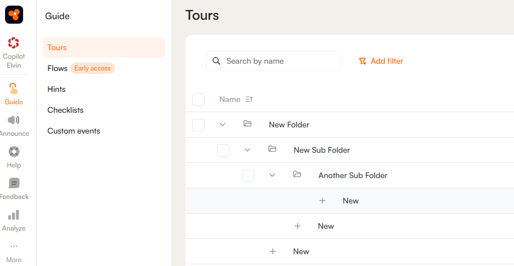Collapse the New Folder chevron

click(223, 125)
